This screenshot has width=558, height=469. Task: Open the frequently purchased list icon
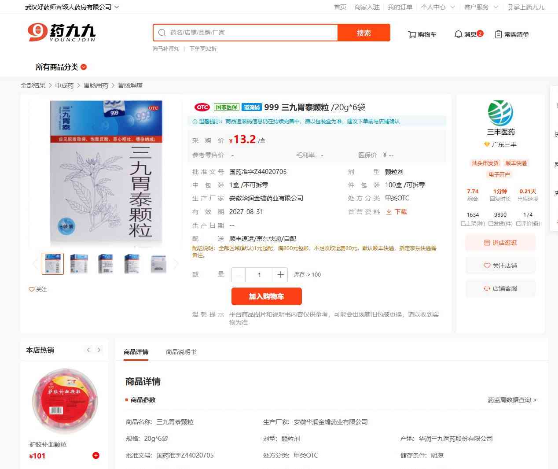[x=499, y=34]
